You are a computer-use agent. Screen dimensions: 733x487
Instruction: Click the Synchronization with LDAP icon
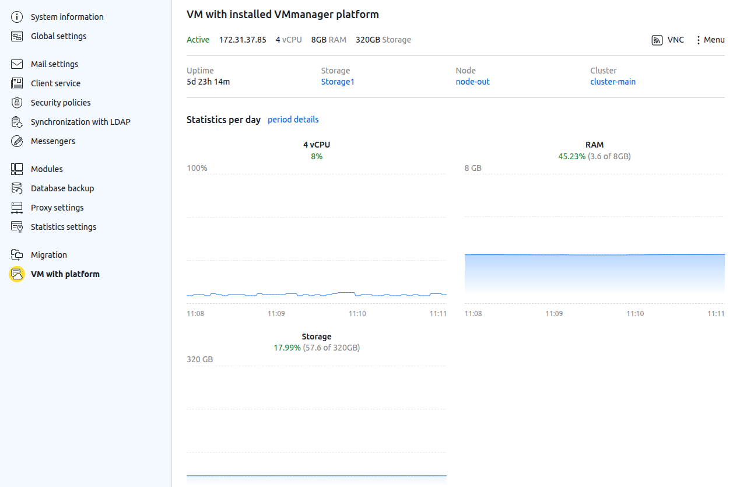click(x=17, y=122)
